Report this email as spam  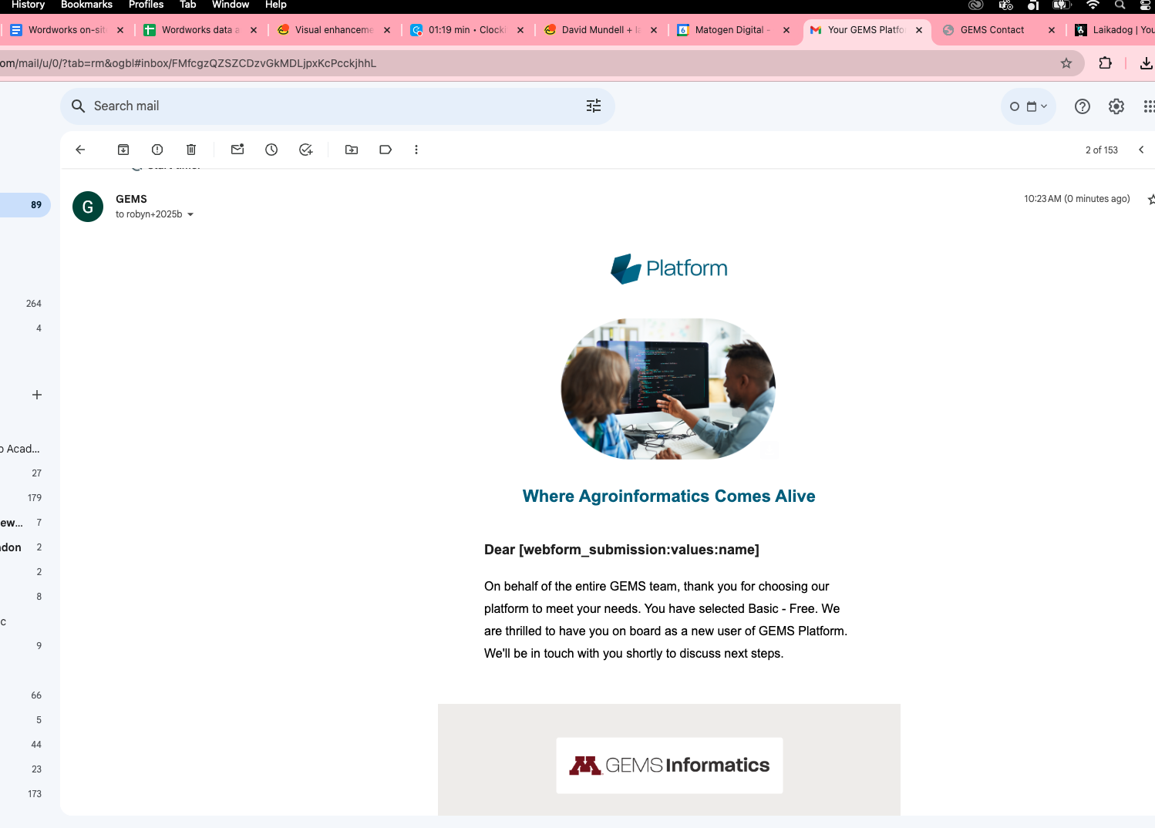pos(157,150)
